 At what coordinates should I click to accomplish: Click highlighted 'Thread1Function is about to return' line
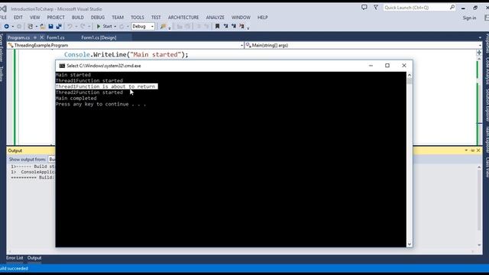(106, 86)
